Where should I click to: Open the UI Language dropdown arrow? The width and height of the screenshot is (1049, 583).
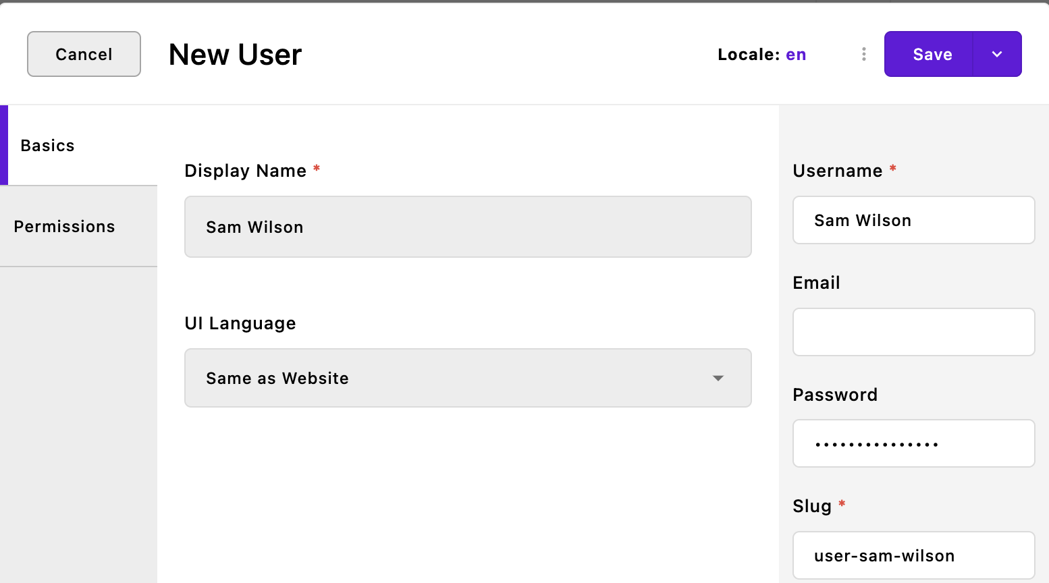[718, 379]
